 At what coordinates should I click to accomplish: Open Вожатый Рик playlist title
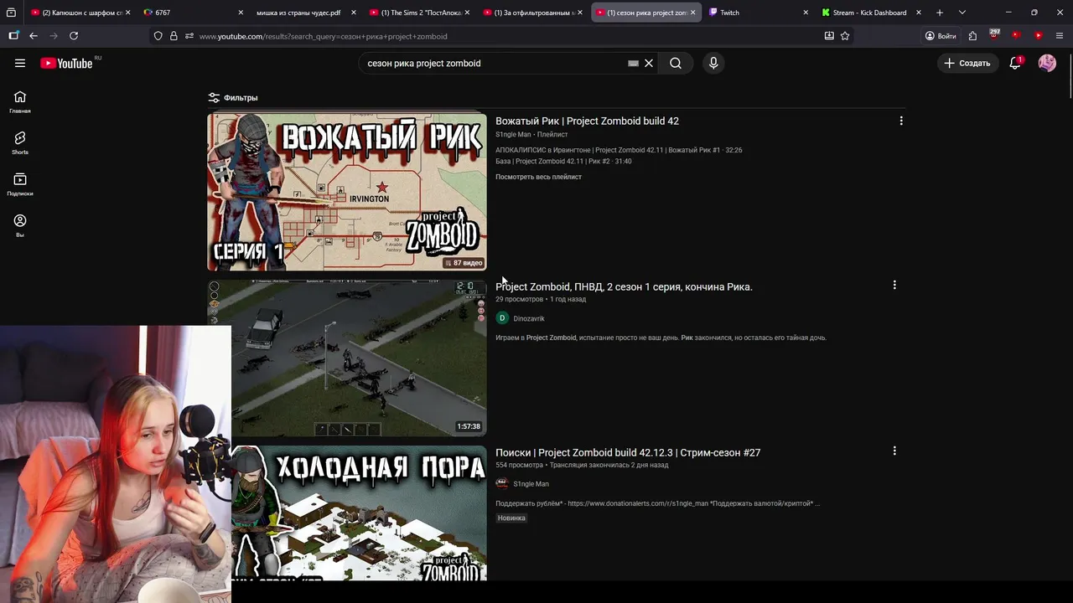(x=587, y=121)
